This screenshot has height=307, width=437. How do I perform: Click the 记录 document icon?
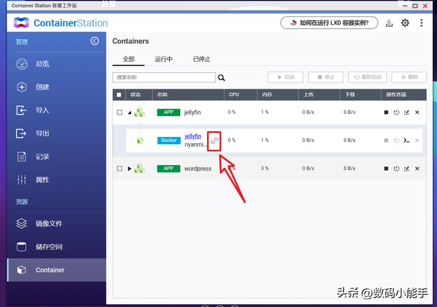22,156
